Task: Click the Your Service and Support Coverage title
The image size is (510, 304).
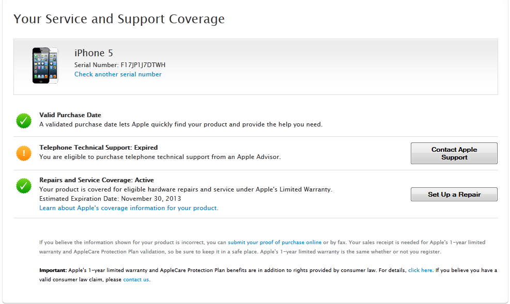Action: coord(119,19)
